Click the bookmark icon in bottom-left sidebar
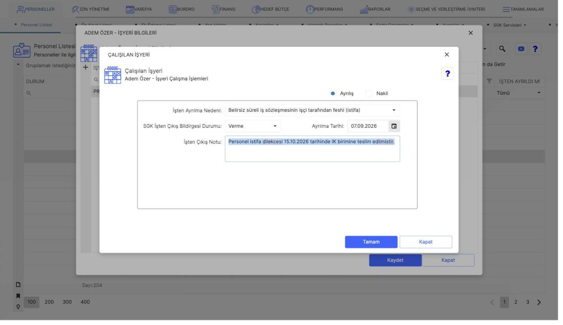The image size is (563, 325). click(x=19, y=295)
